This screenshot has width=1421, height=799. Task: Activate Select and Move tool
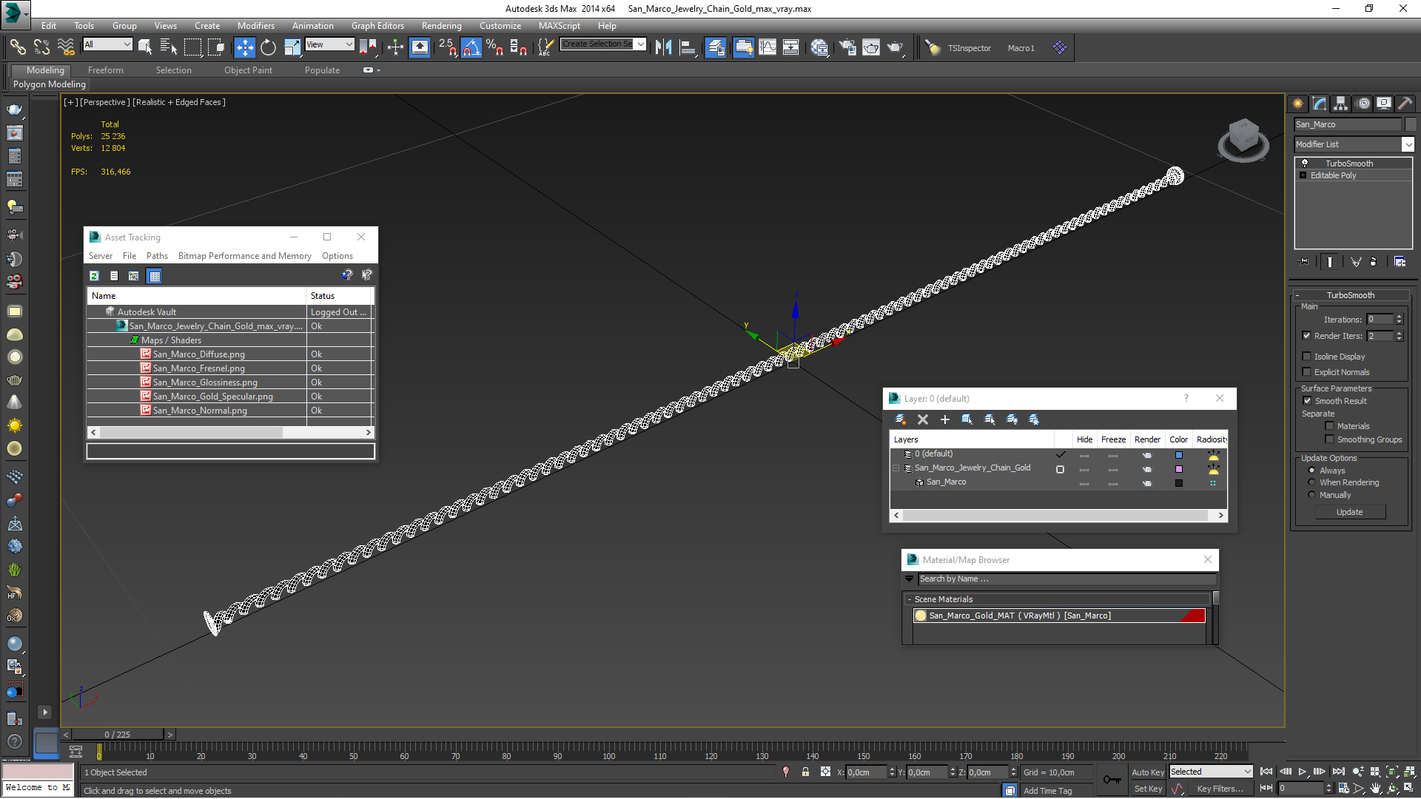244,47
